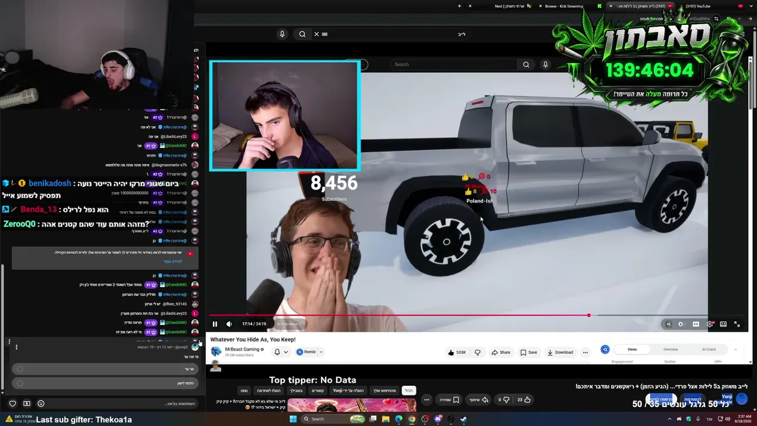Open Steam from the taskbar
Screen dimensions: 757x426
tap(463, 419)
